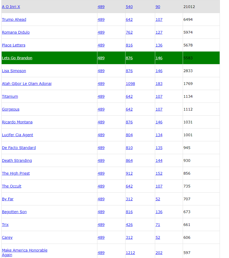Click 107 in the Gorgeous row

(159, 110)
